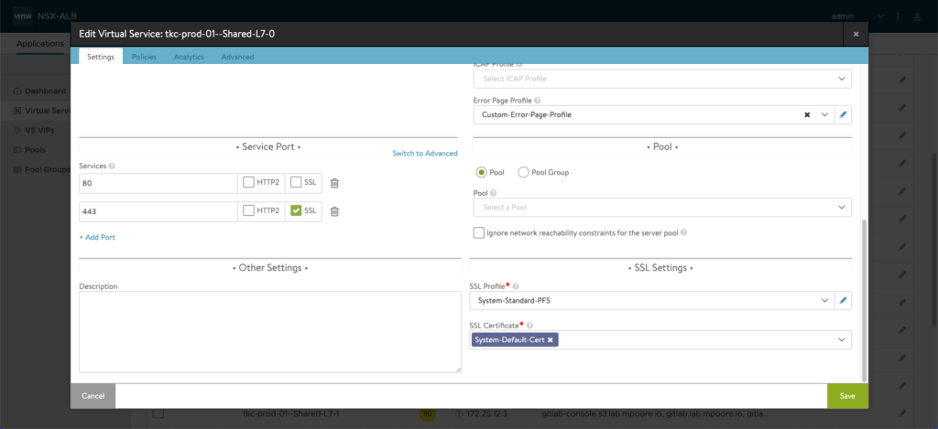Clear the Custom-Error-Page-Profile selection
The width and height of the screenshot is (938, 429).
coord(807,114)
